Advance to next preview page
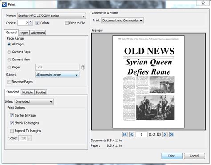 (165, 134)
